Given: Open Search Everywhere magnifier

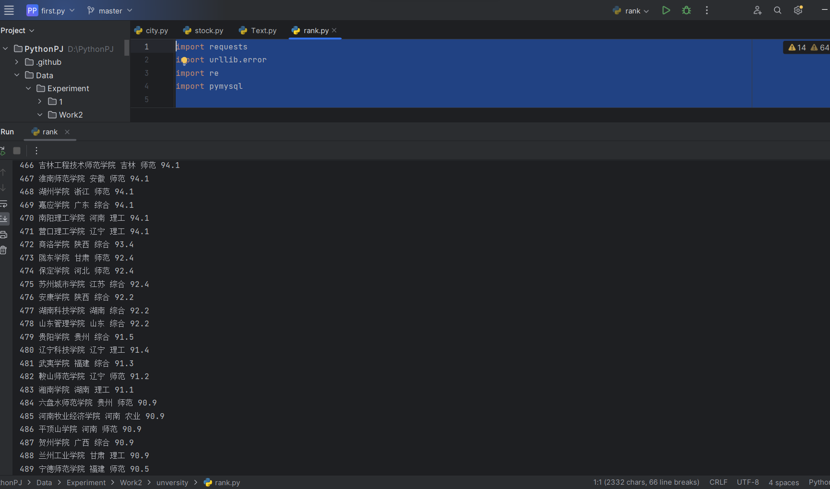Looking at the screenshot, I should click(x=778, y=10).
